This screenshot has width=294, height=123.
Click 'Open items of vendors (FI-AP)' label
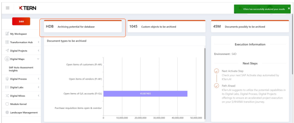click(85, 79)
